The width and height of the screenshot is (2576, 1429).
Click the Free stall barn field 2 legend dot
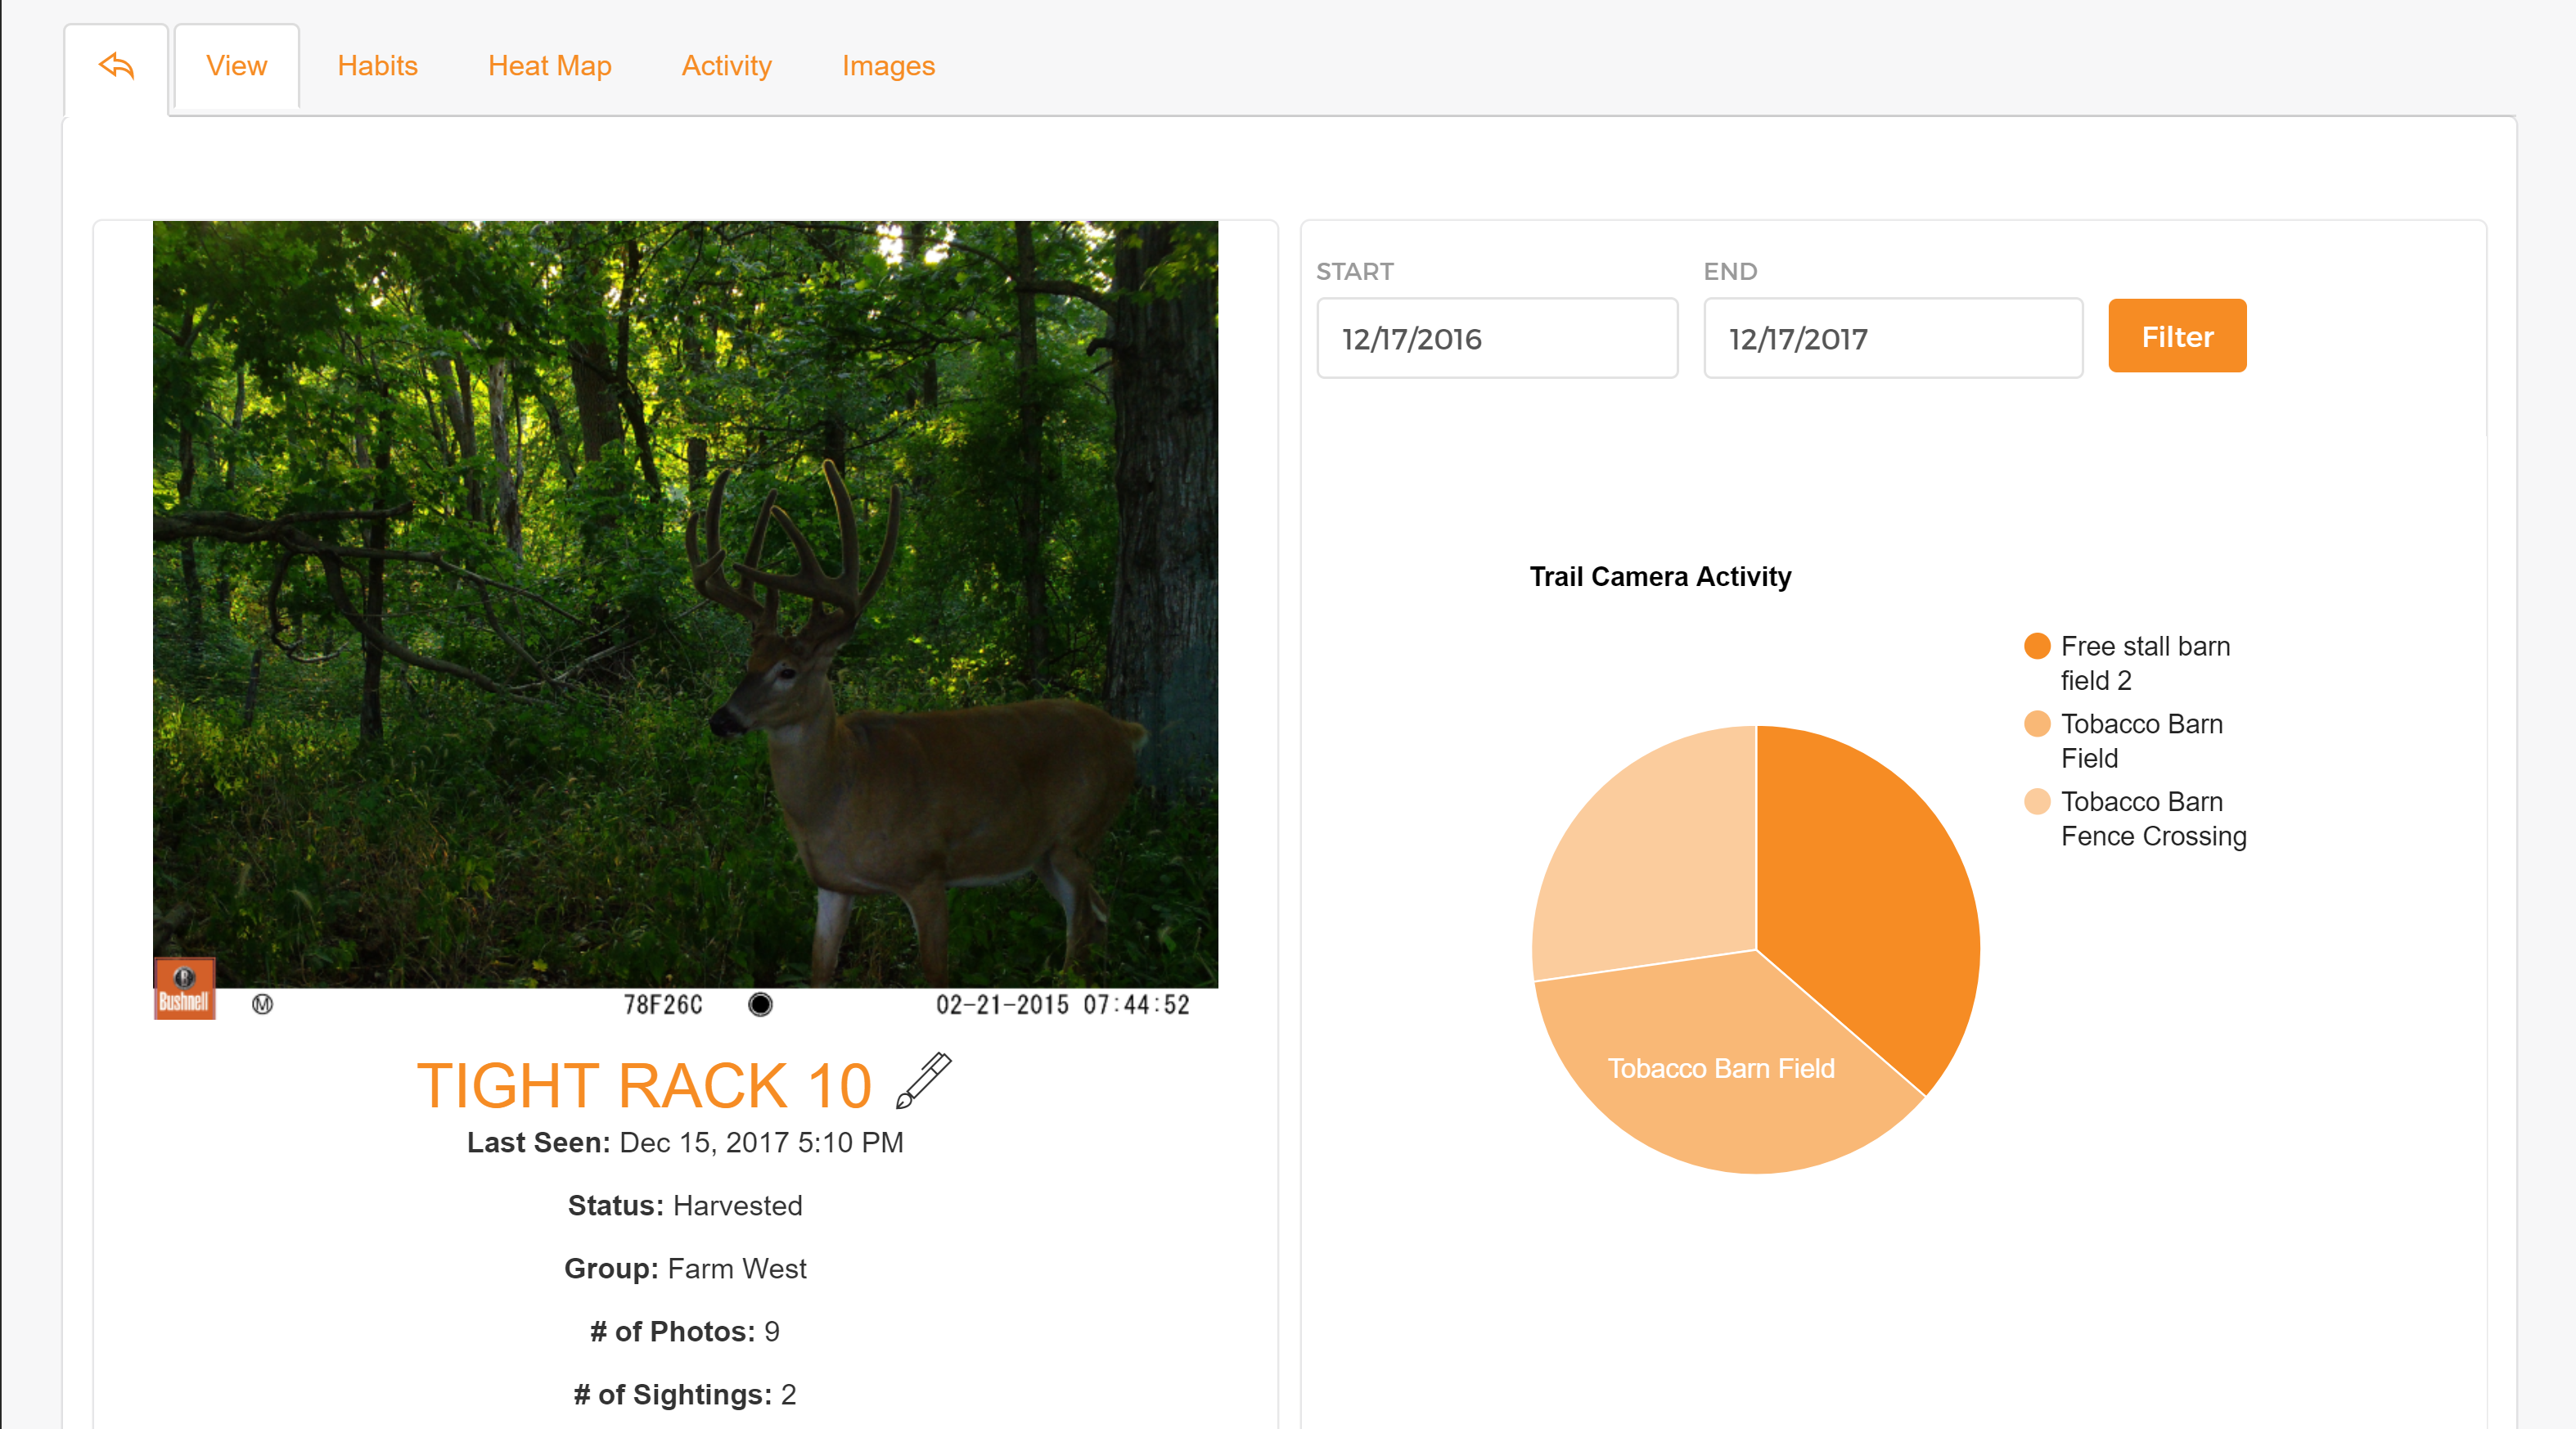[2036, 646]
